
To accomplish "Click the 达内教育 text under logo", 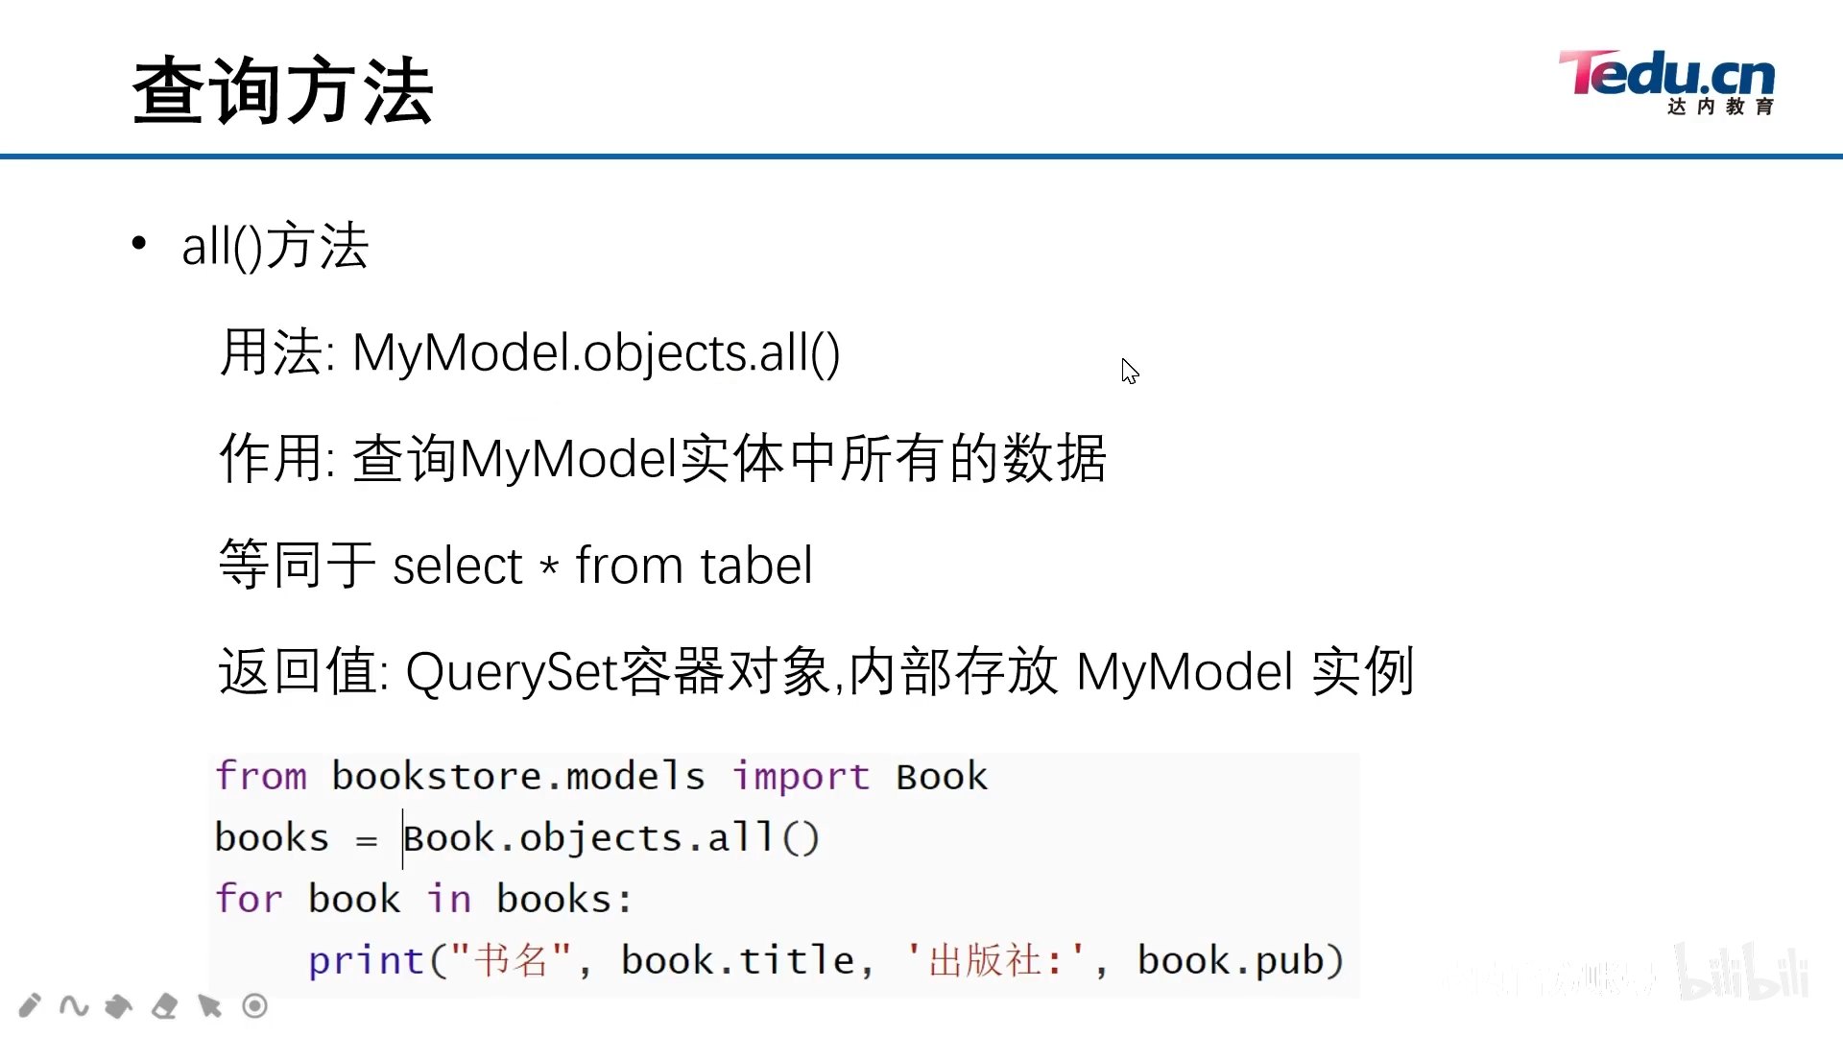I will click(1720, 107).
